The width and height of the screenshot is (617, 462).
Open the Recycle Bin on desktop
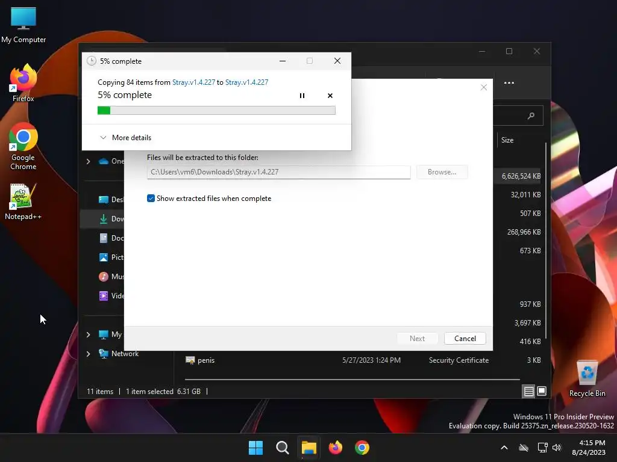click(587, 379)
